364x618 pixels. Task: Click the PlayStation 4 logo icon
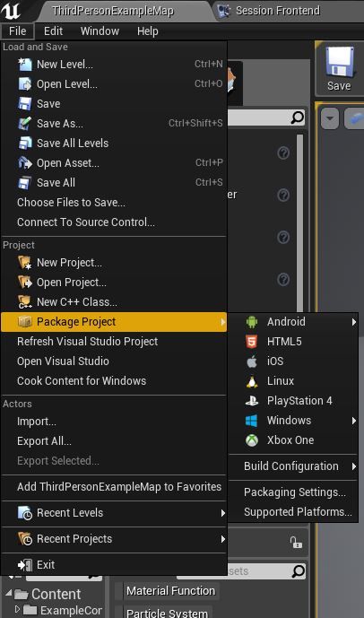coord(252,400)
